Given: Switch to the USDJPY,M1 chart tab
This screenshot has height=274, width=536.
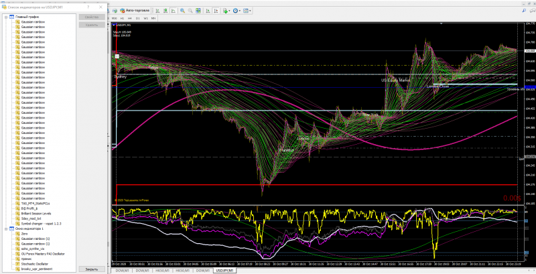Looking at the screenshot, I should point(224,271).
